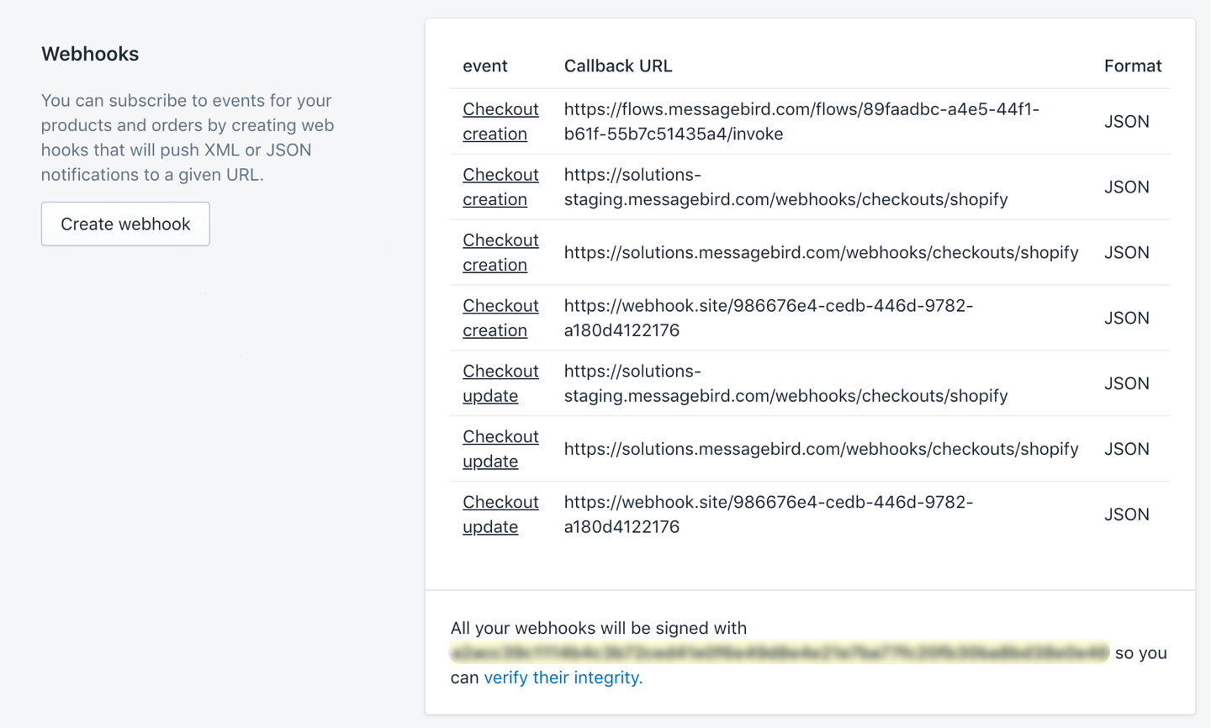
Task: Click the Callback URL column header
Action: tap(618, 66)
